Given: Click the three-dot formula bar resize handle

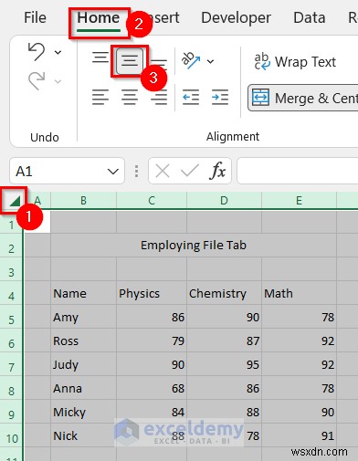Looking at the screenshot, I should (136, 172).
